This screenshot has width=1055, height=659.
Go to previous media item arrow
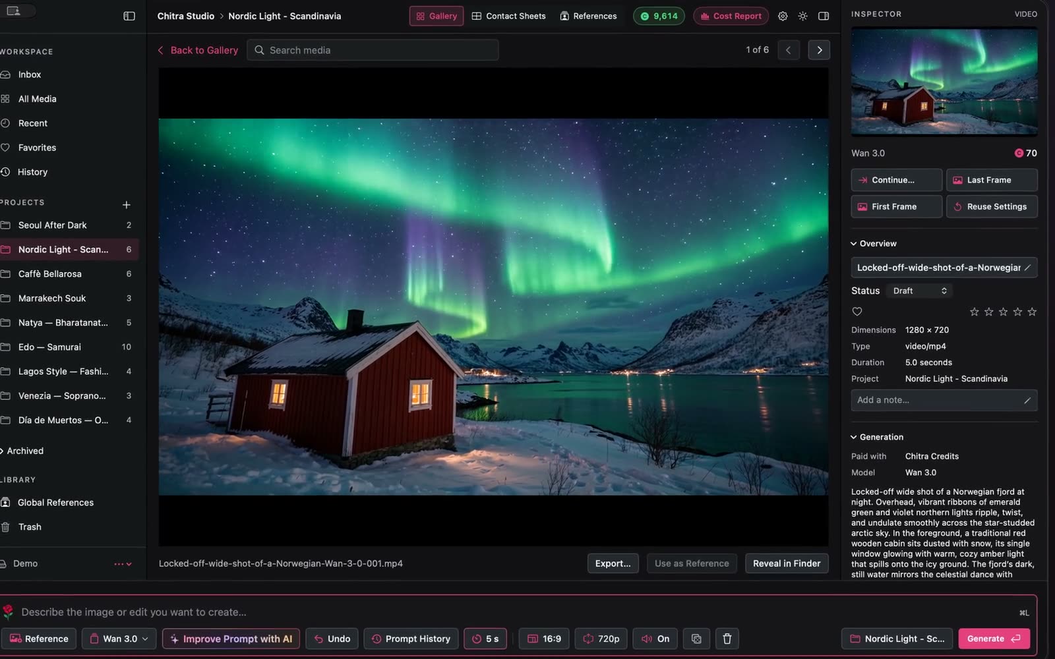(789, 50)
